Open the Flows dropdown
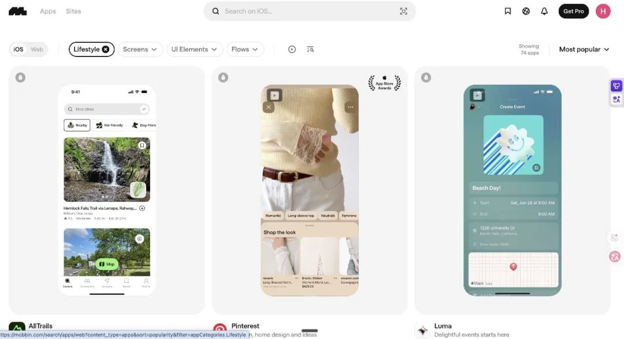The height and width of the screenshot is (339, 624). 245,49
